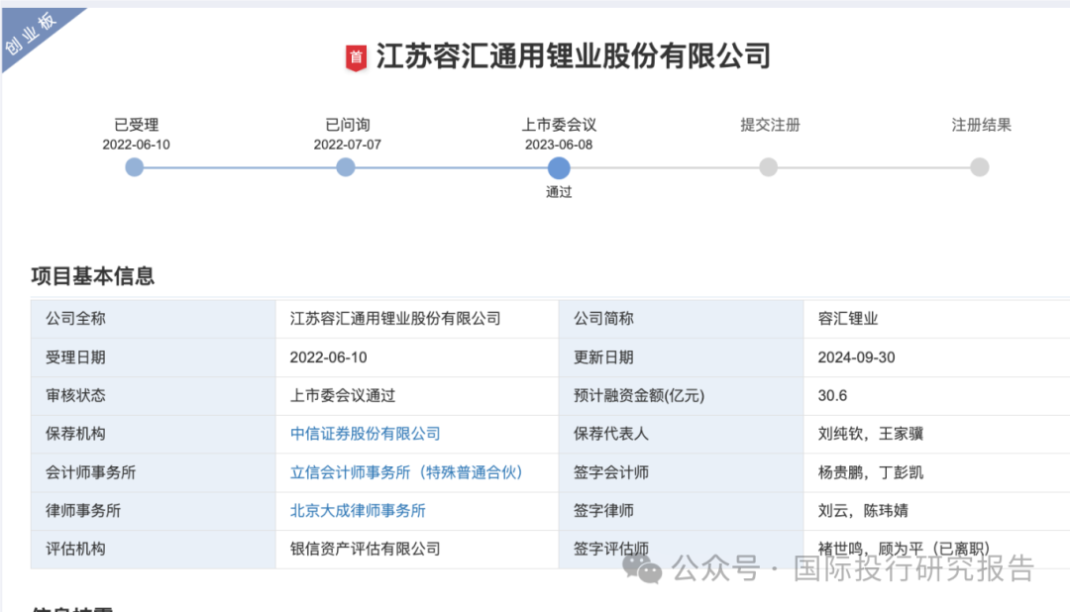Click the 杨贵鹏, 丁彭凯 value cell
The height and width of the screenshot is (612, 1070).
(937, 472)
